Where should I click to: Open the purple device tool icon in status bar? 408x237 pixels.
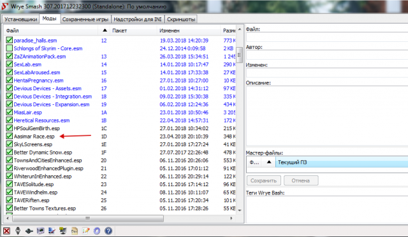click(x=40, y=231)
